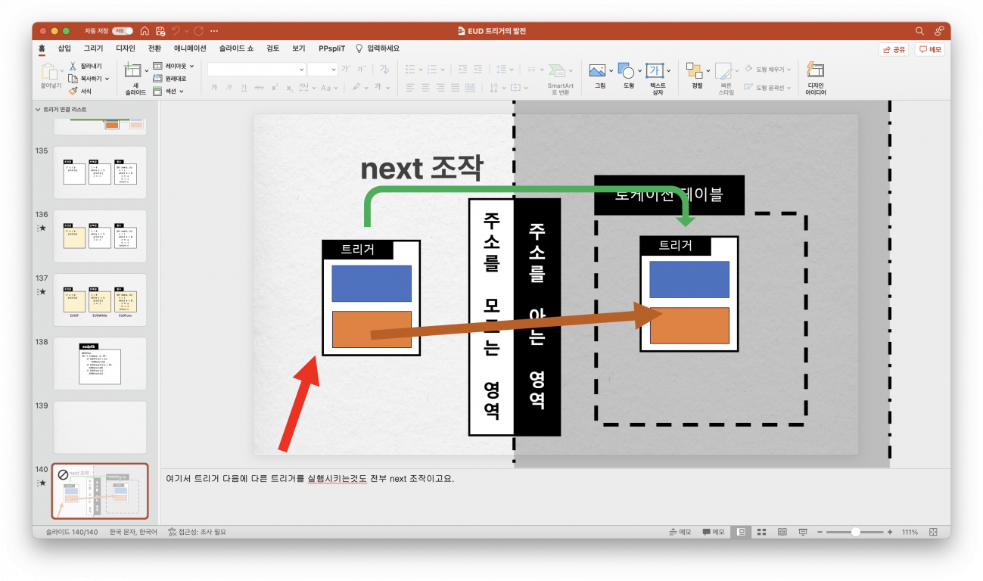Click the 111% zoom level
Screen dimensions: 983x581
(x=910, y=532)
